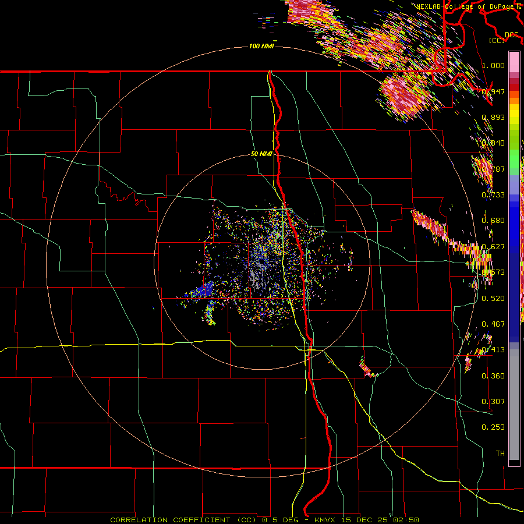Select the 0.253 scale value

493,427
